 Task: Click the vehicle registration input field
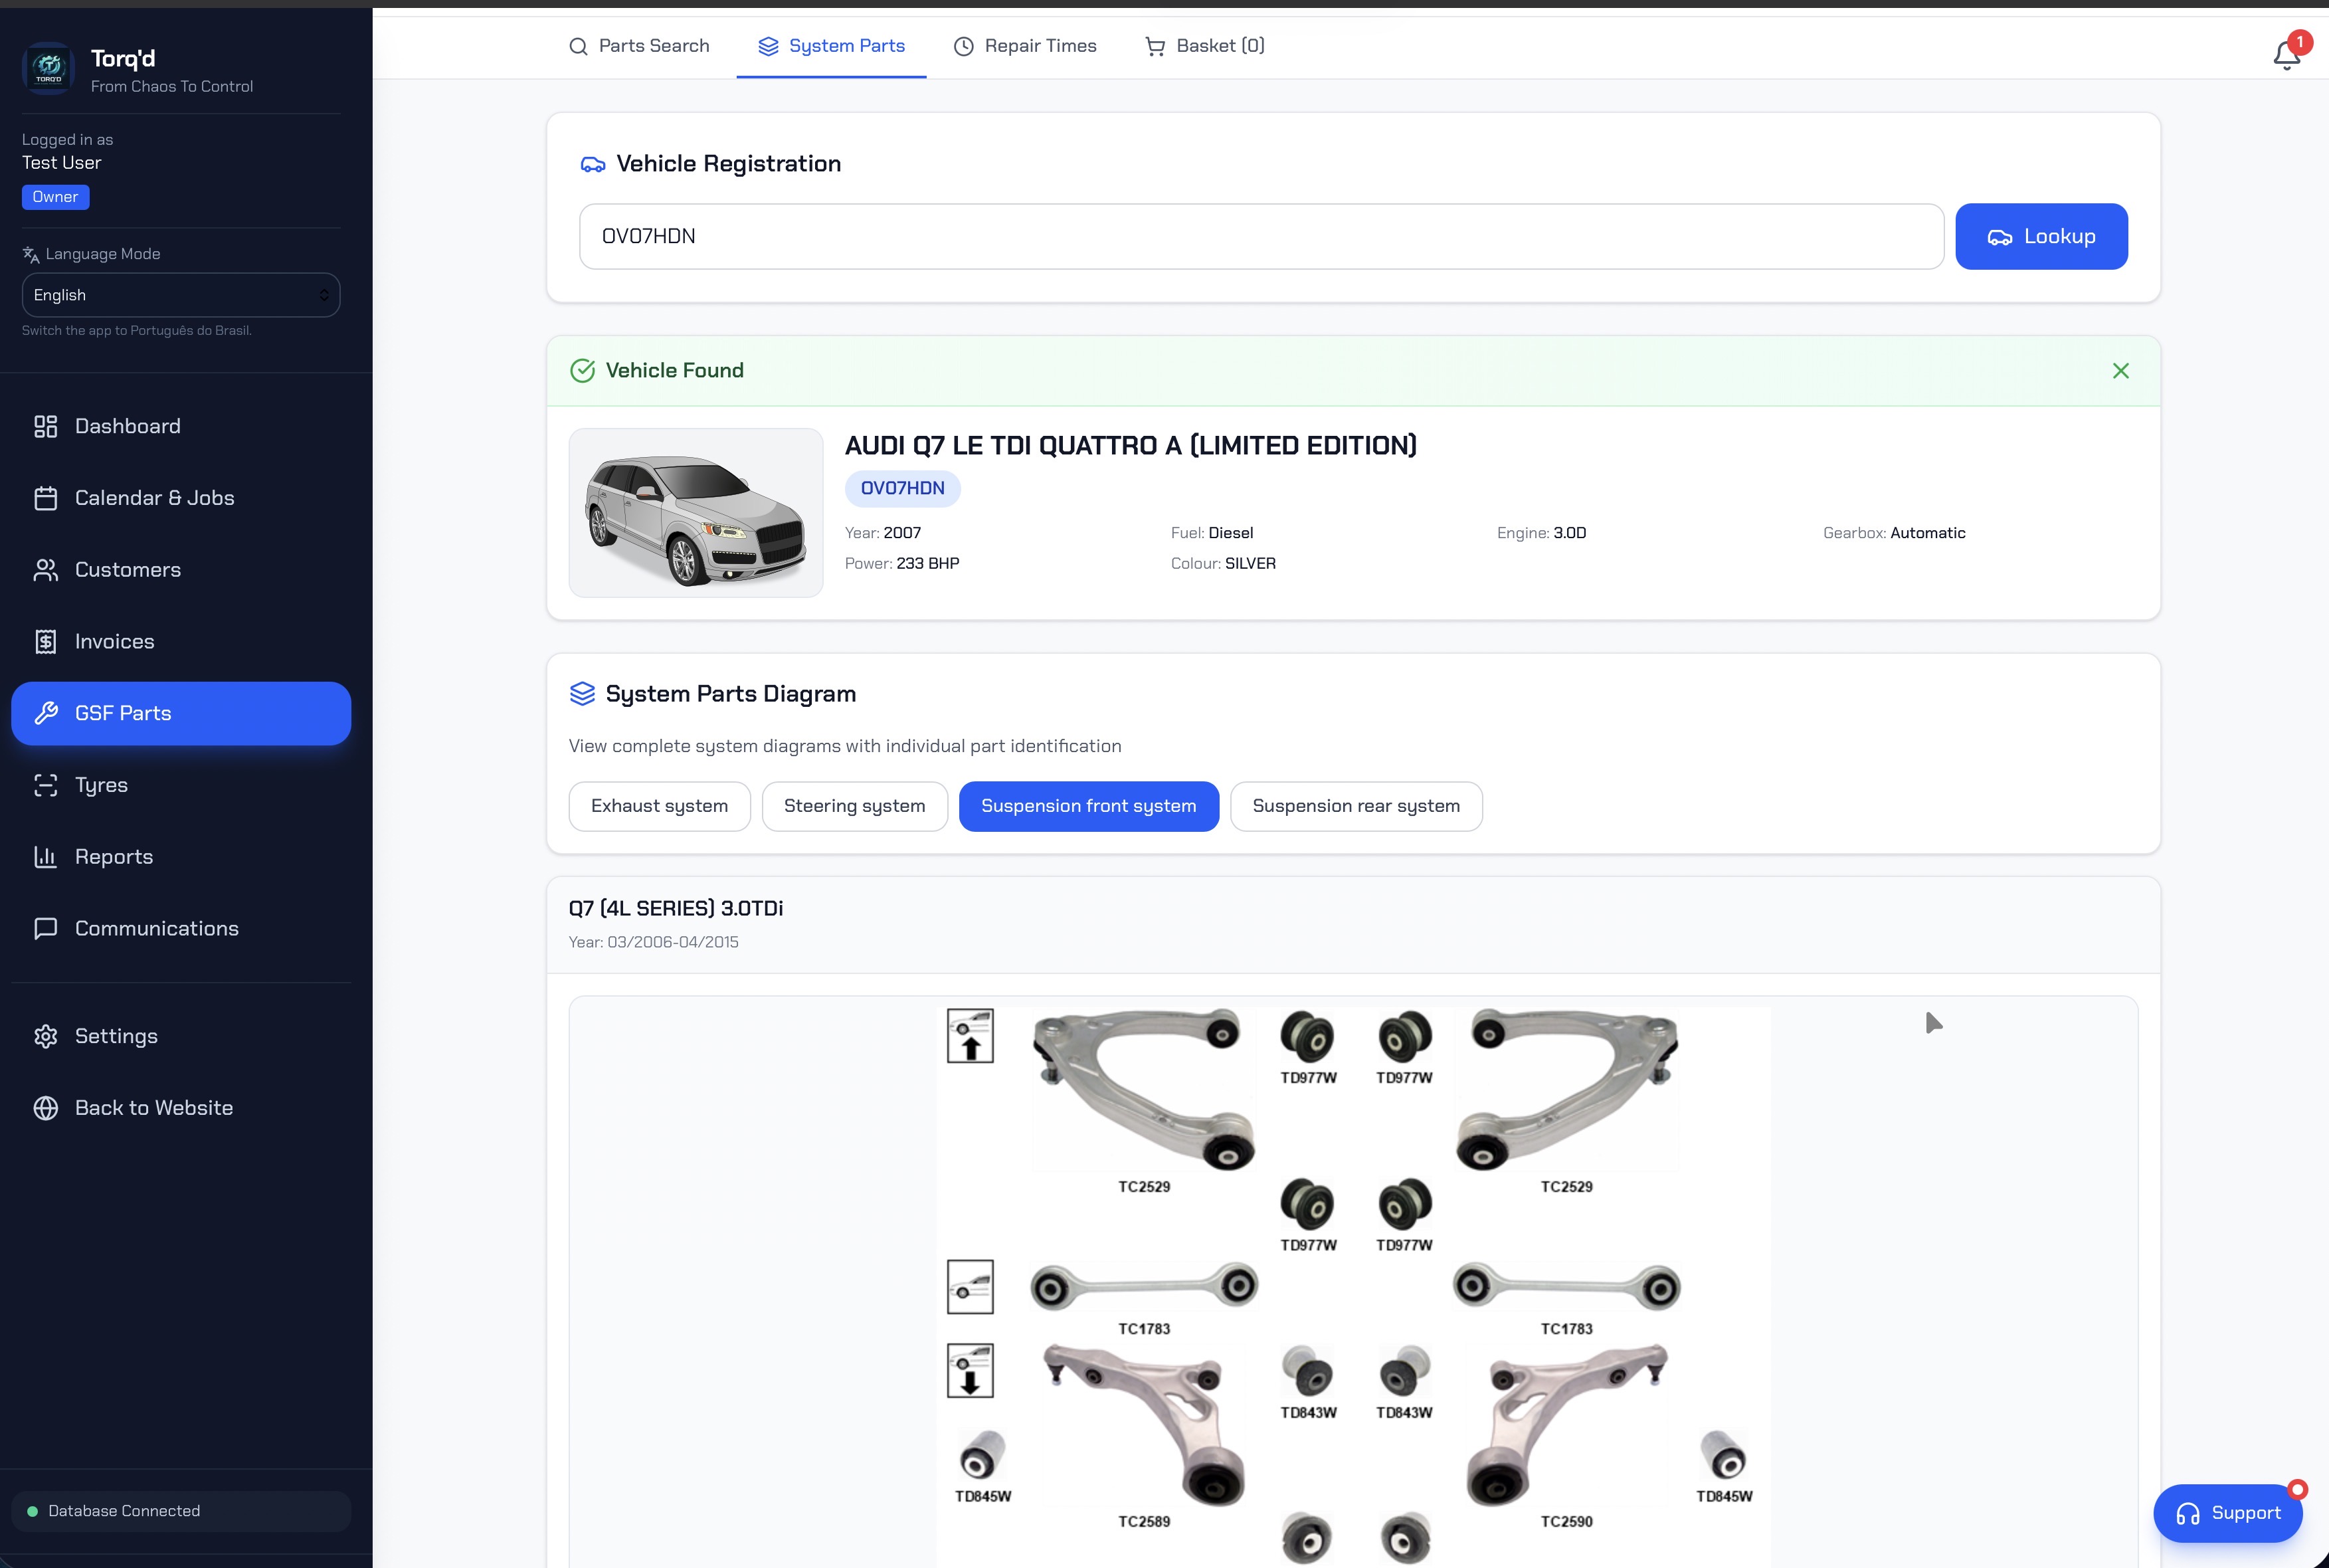1261,237
